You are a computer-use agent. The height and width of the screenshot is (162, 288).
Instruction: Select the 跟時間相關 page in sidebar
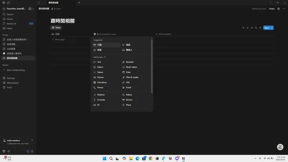tap(18, 58)
